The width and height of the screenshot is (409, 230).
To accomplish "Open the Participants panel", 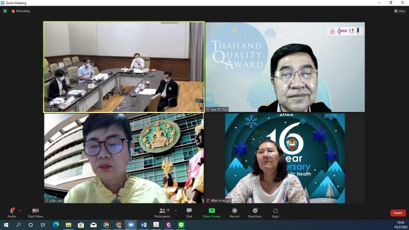I will pos(162,213).
